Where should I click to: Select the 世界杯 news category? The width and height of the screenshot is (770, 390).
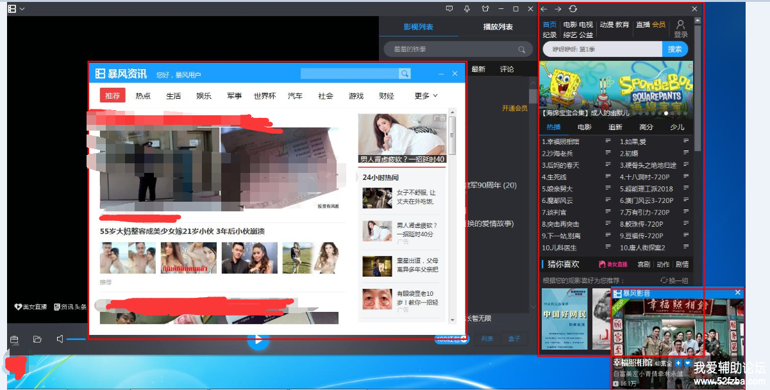[x=265, y=95]
